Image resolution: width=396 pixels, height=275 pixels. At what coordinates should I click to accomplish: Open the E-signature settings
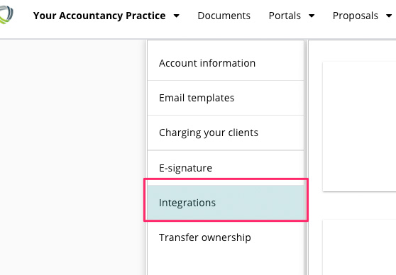pyautogui.click(x=226, y=168)
